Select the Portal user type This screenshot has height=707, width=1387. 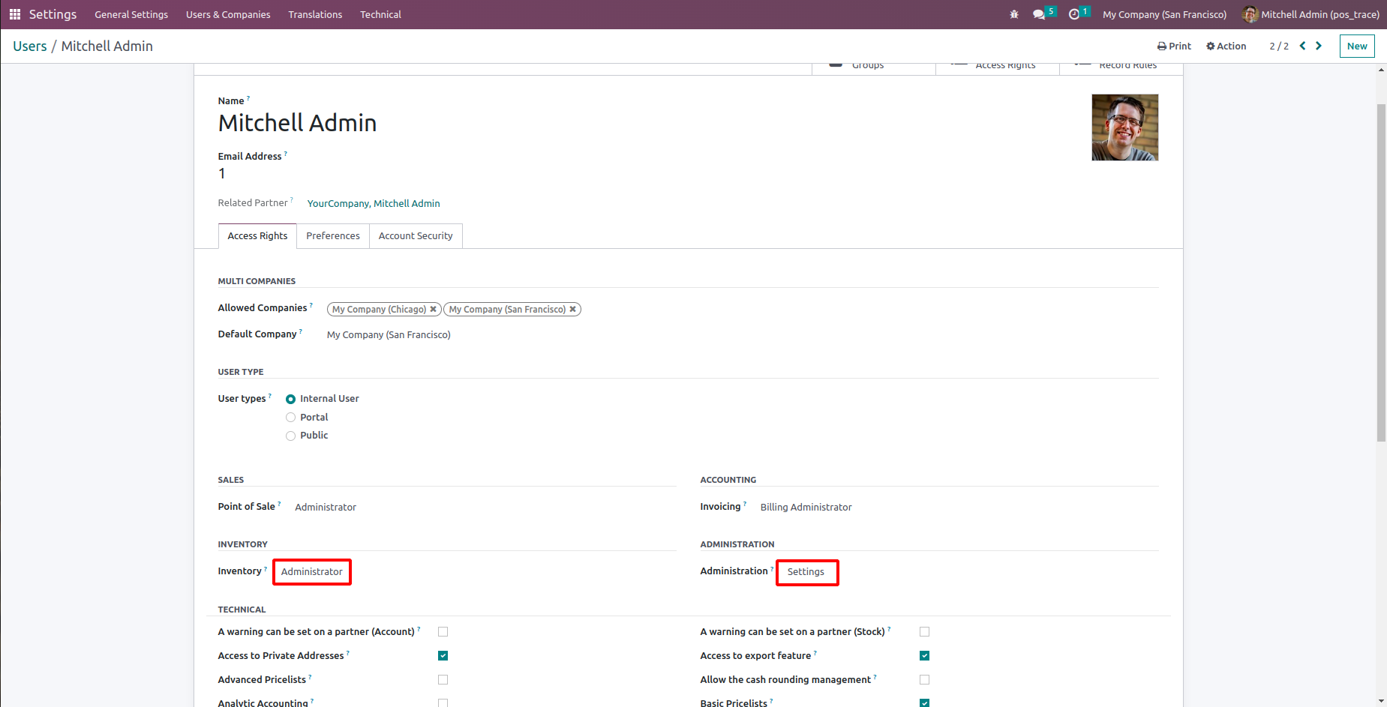point(291,418)
